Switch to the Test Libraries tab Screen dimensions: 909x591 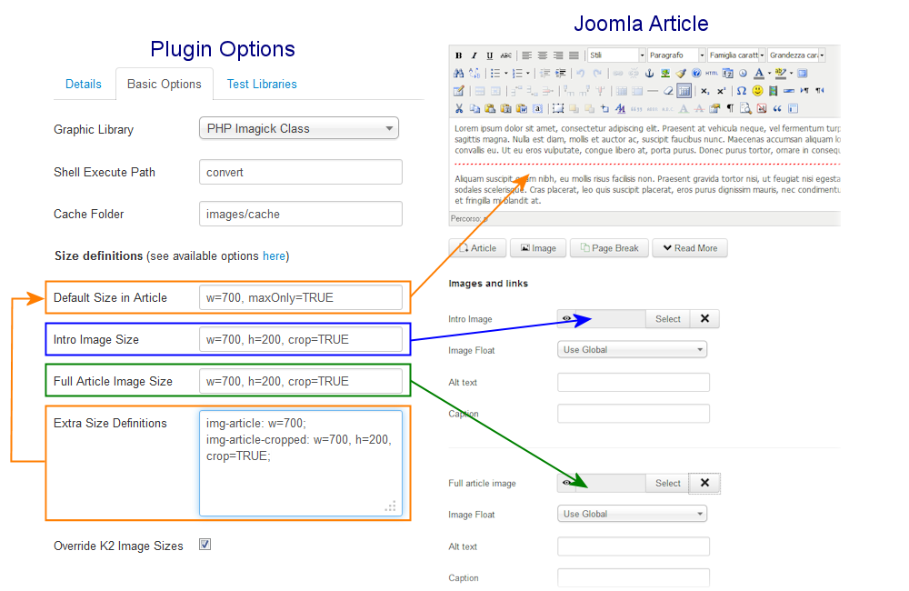(x=262, y=84)
